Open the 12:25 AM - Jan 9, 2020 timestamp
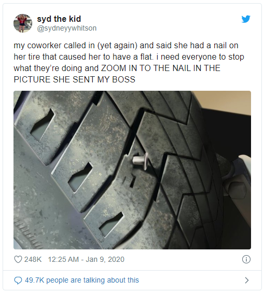Screen dimensions: 264x294 pyautogui.click(x=86, y=259)
